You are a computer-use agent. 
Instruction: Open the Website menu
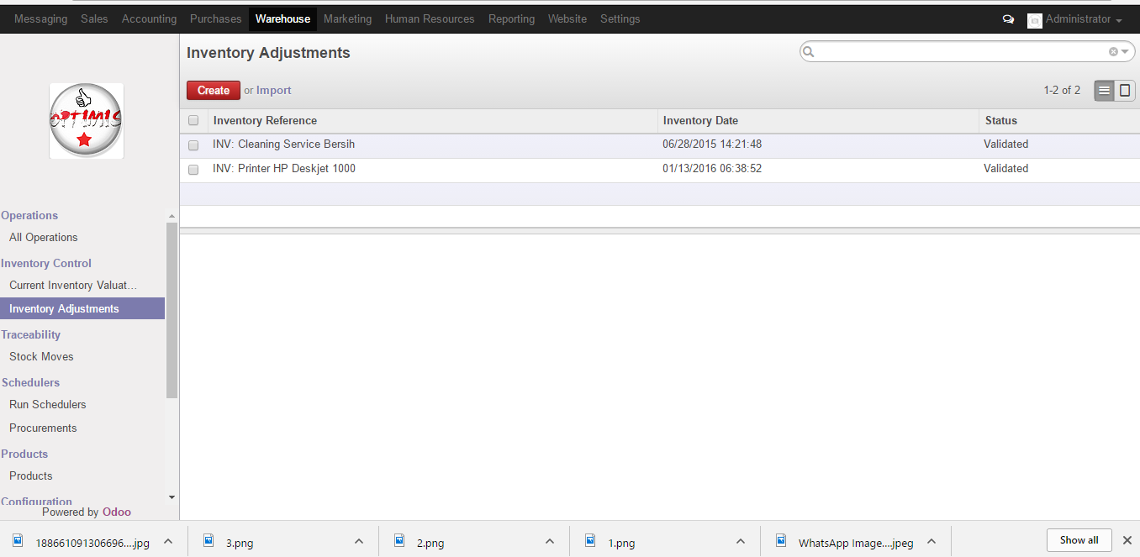567,18
